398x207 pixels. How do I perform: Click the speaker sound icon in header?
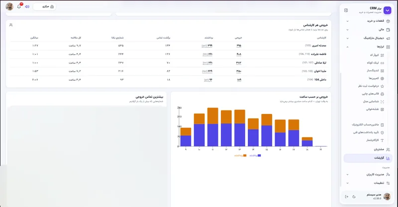click(27, 6)
